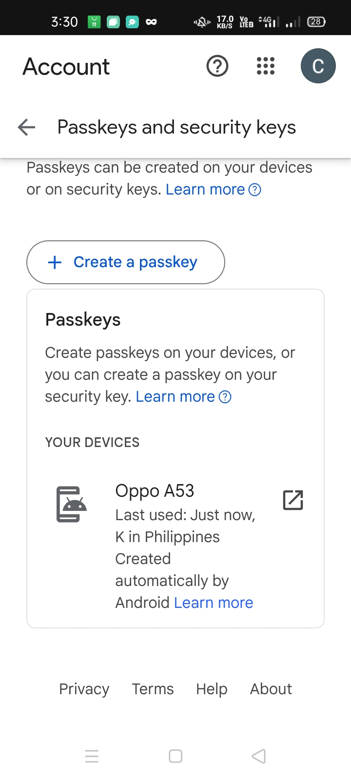Image resolution: width=351 pixels, height=780 pixels.
Task: Open Learn more link in Passkeys card
Action: click(175, 397)
